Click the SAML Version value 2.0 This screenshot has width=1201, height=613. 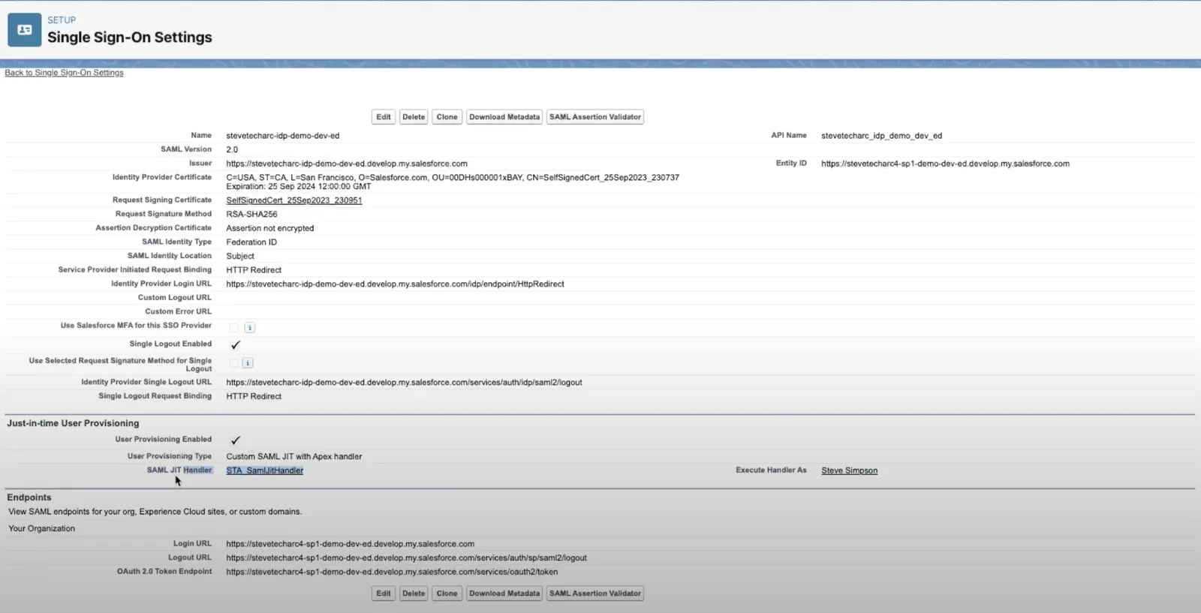click(x=232, y=150)
